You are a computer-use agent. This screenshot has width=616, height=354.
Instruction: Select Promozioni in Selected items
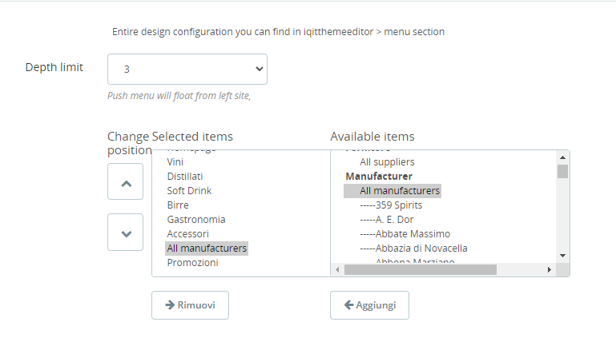(192, 263)
